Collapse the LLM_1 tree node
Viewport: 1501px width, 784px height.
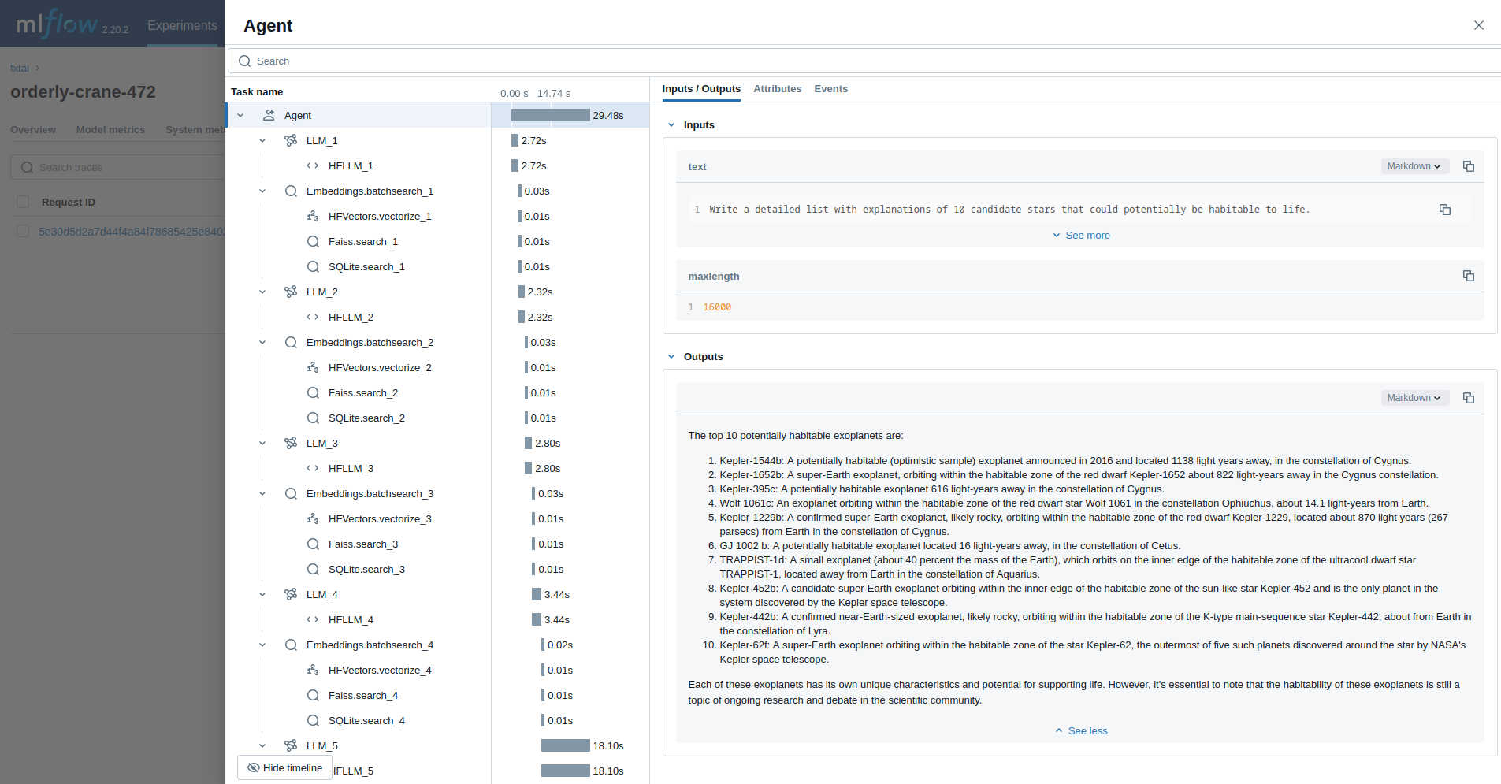click(262, 140)
